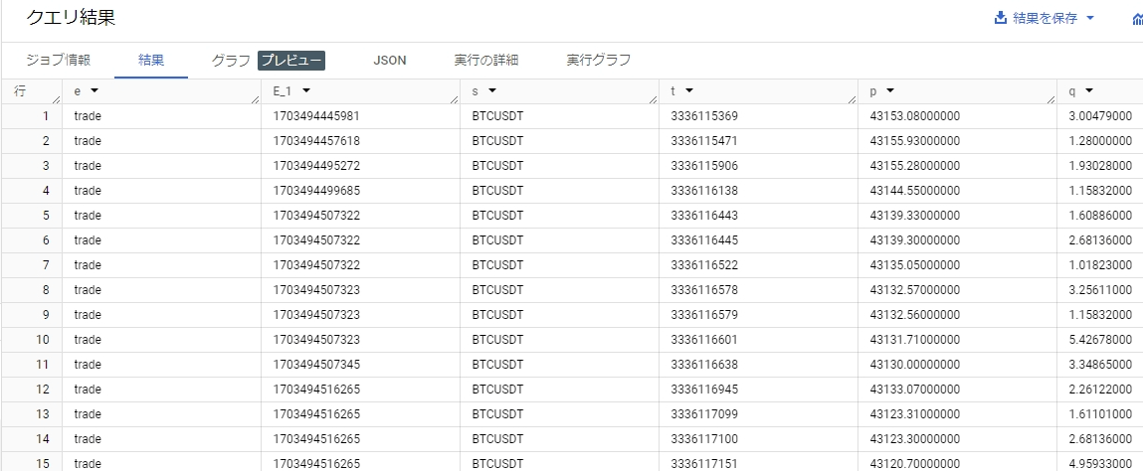Click the s column resize handle
The height and width of the screenshot is (471, 1143).
(x=654, y=99)
